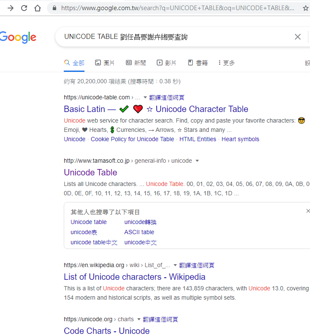Click the tamasoft.co.jp breadcrumb URL
This screenshot has width=310, height=336.
128,161
